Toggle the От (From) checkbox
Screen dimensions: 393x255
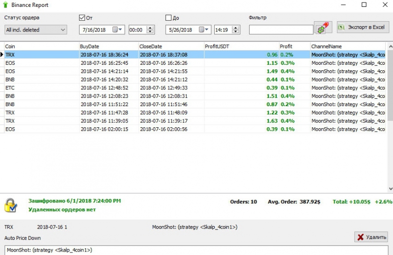pos(82,18)
